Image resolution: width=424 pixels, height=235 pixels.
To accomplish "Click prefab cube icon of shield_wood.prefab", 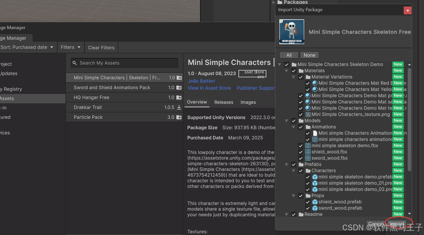I will (315, 202).
